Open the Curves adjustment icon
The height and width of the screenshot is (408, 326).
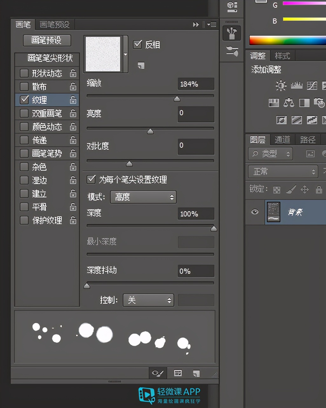coord(312,85)
